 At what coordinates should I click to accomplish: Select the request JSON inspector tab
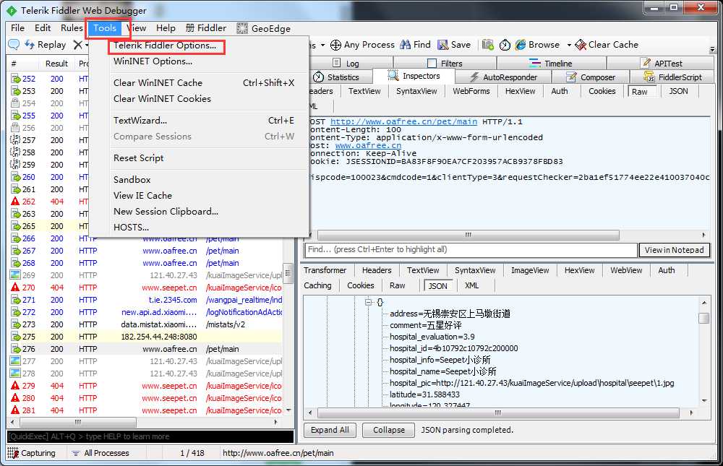[678, 91]
